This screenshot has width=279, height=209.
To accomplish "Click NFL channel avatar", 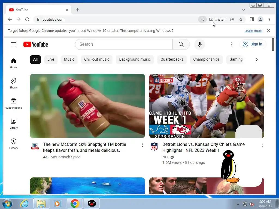I will pos(154,146).
